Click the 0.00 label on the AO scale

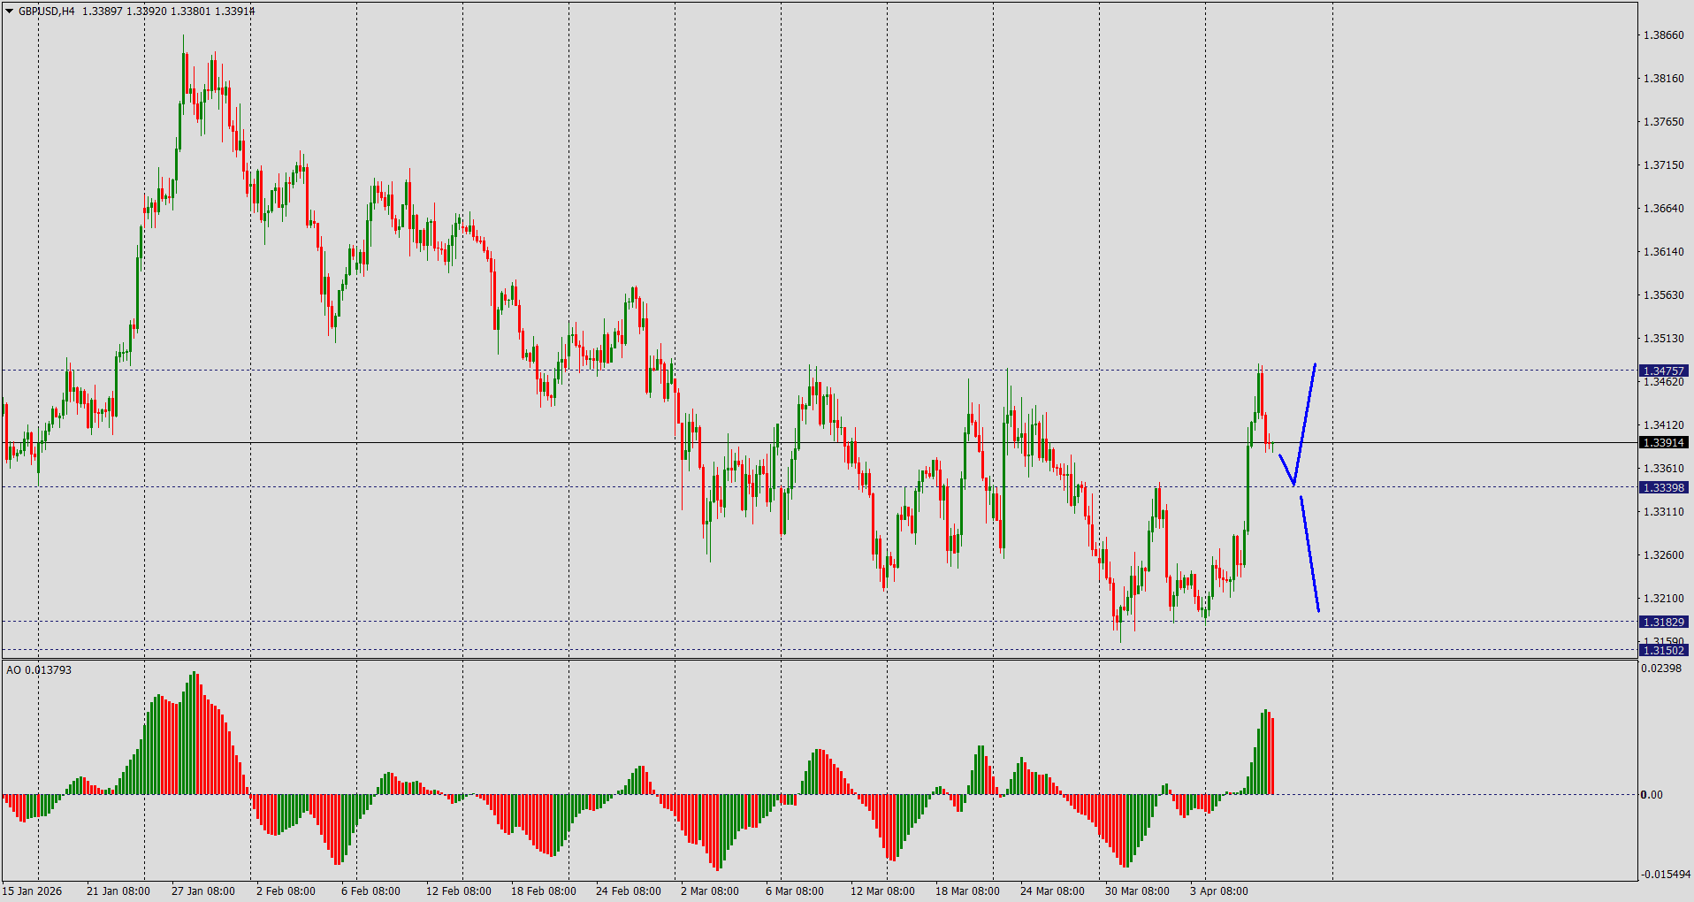(1652, 794)
